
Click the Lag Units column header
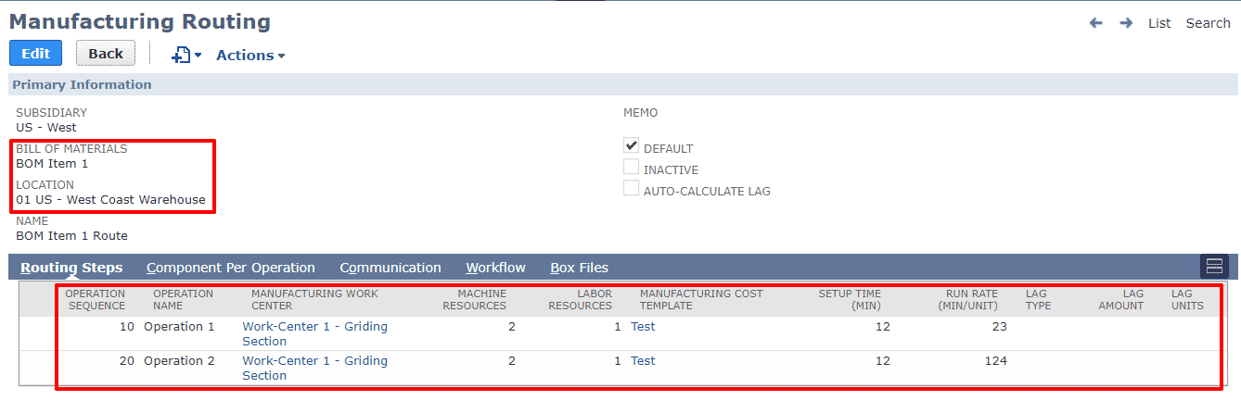point(1187,299)
